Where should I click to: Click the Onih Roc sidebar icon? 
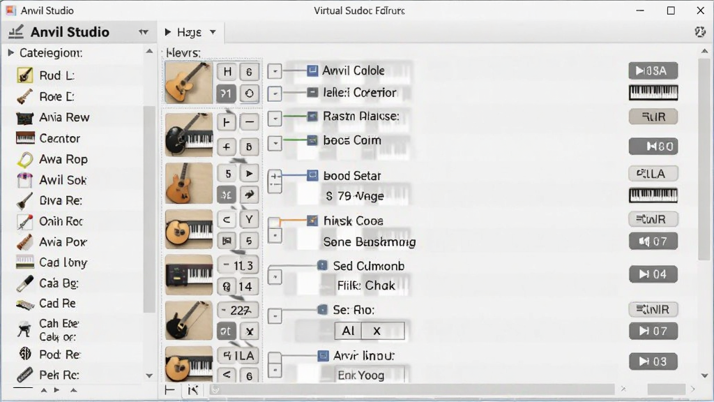tap(25, 221)
